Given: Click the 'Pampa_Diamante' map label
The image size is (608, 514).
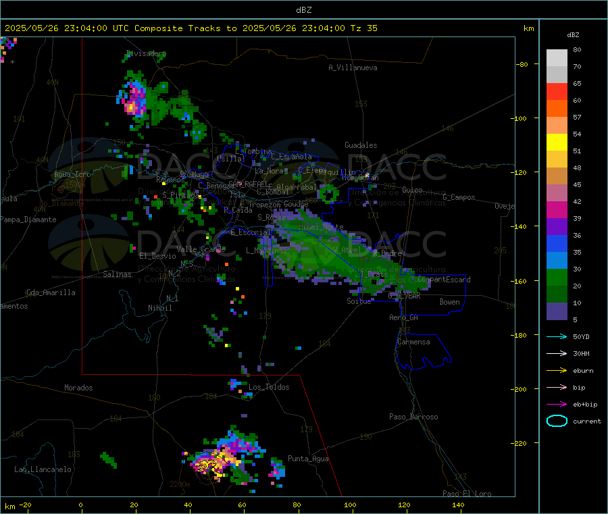Looking at the screenshot, I should 28,220.
